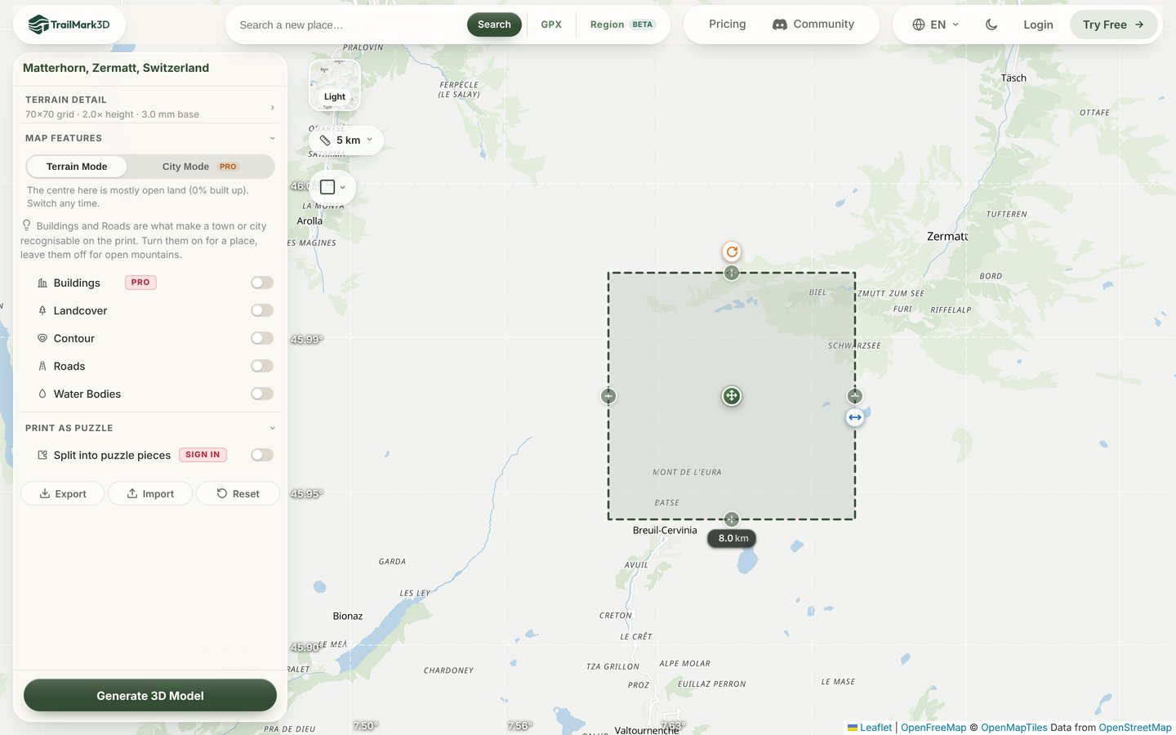This screenshot has width=1176, height=735.
Task: Click the Buildings feature icon
Action: coord(42,283)
